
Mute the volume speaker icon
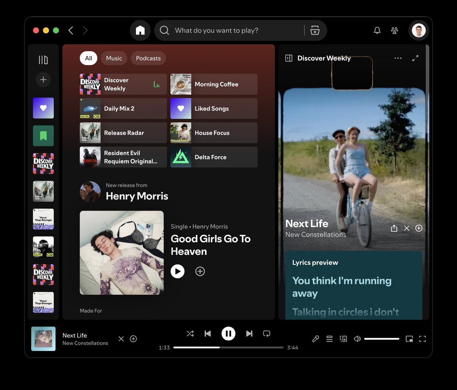[357, 339]
